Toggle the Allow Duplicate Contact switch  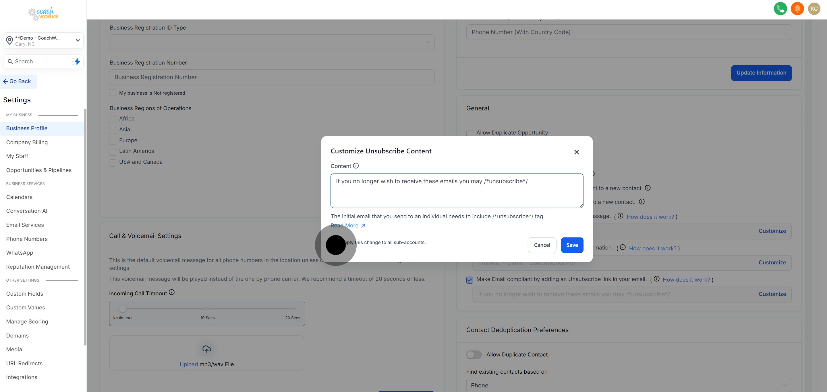click(x=474, y=354)
